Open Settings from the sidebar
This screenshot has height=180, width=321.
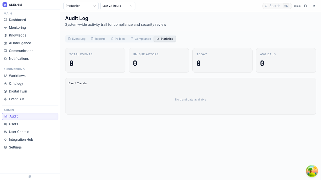[x=15, y=147]
